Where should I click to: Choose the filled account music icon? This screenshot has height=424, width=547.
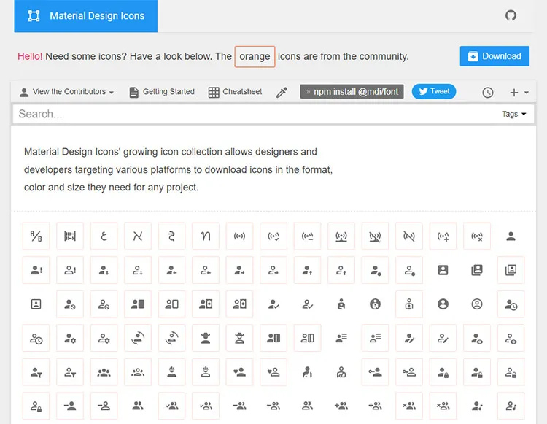(476, 406)
